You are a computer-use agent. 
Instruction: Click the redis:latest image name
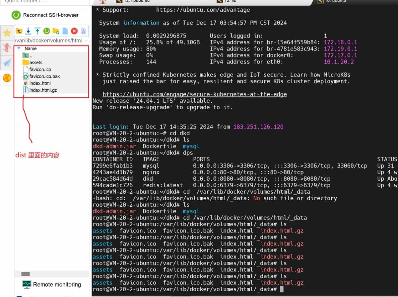[163, 185]
